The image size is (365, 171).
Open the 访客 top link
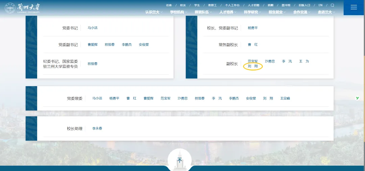(169, 5)
